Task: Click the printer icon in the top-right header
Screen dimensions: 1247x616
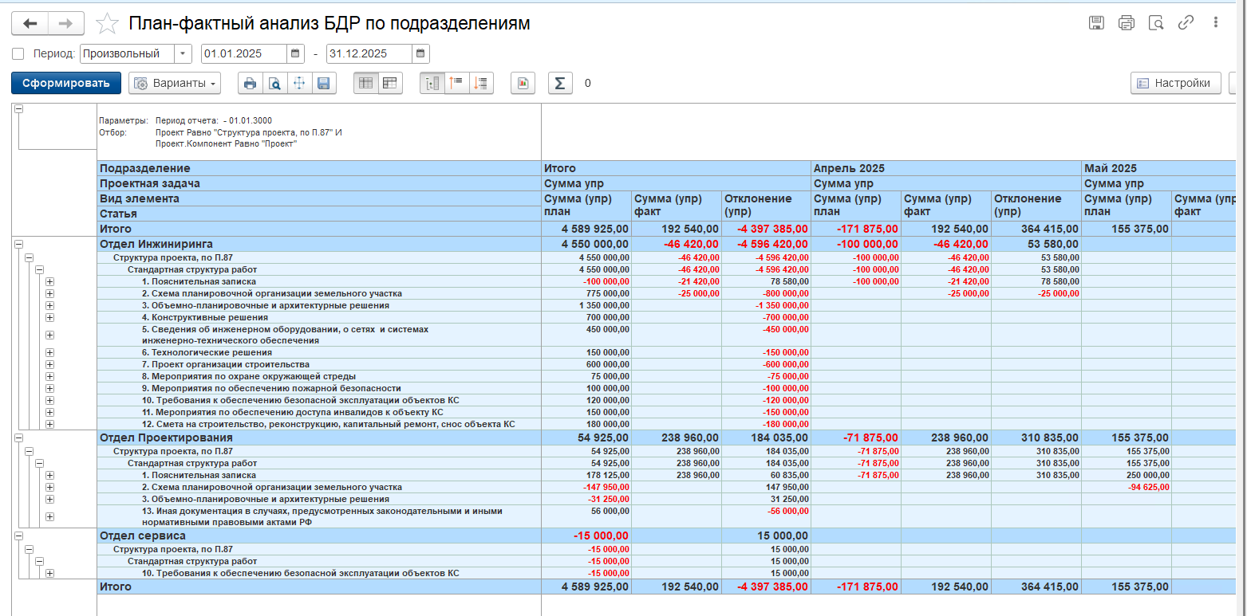Action: click(x=1126, y=22)
